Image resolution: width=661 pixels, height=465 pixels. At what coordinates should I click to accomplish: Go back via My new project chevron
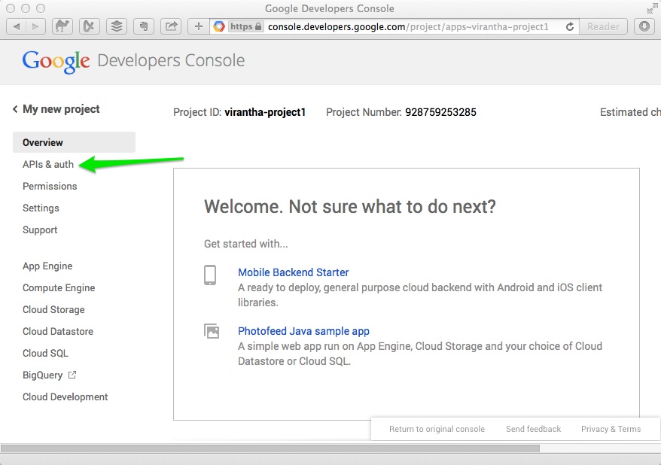(x=15, y=110)
